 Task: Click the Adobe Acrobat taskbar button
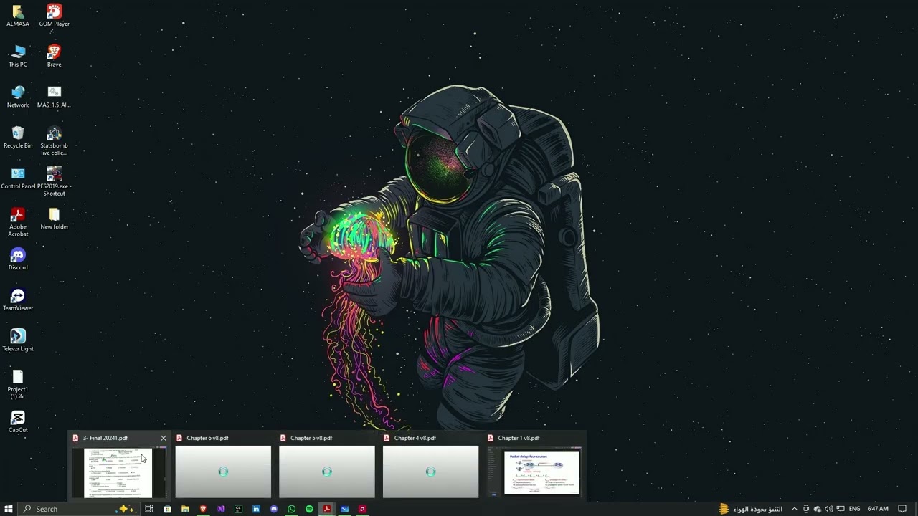click(327, 509)
